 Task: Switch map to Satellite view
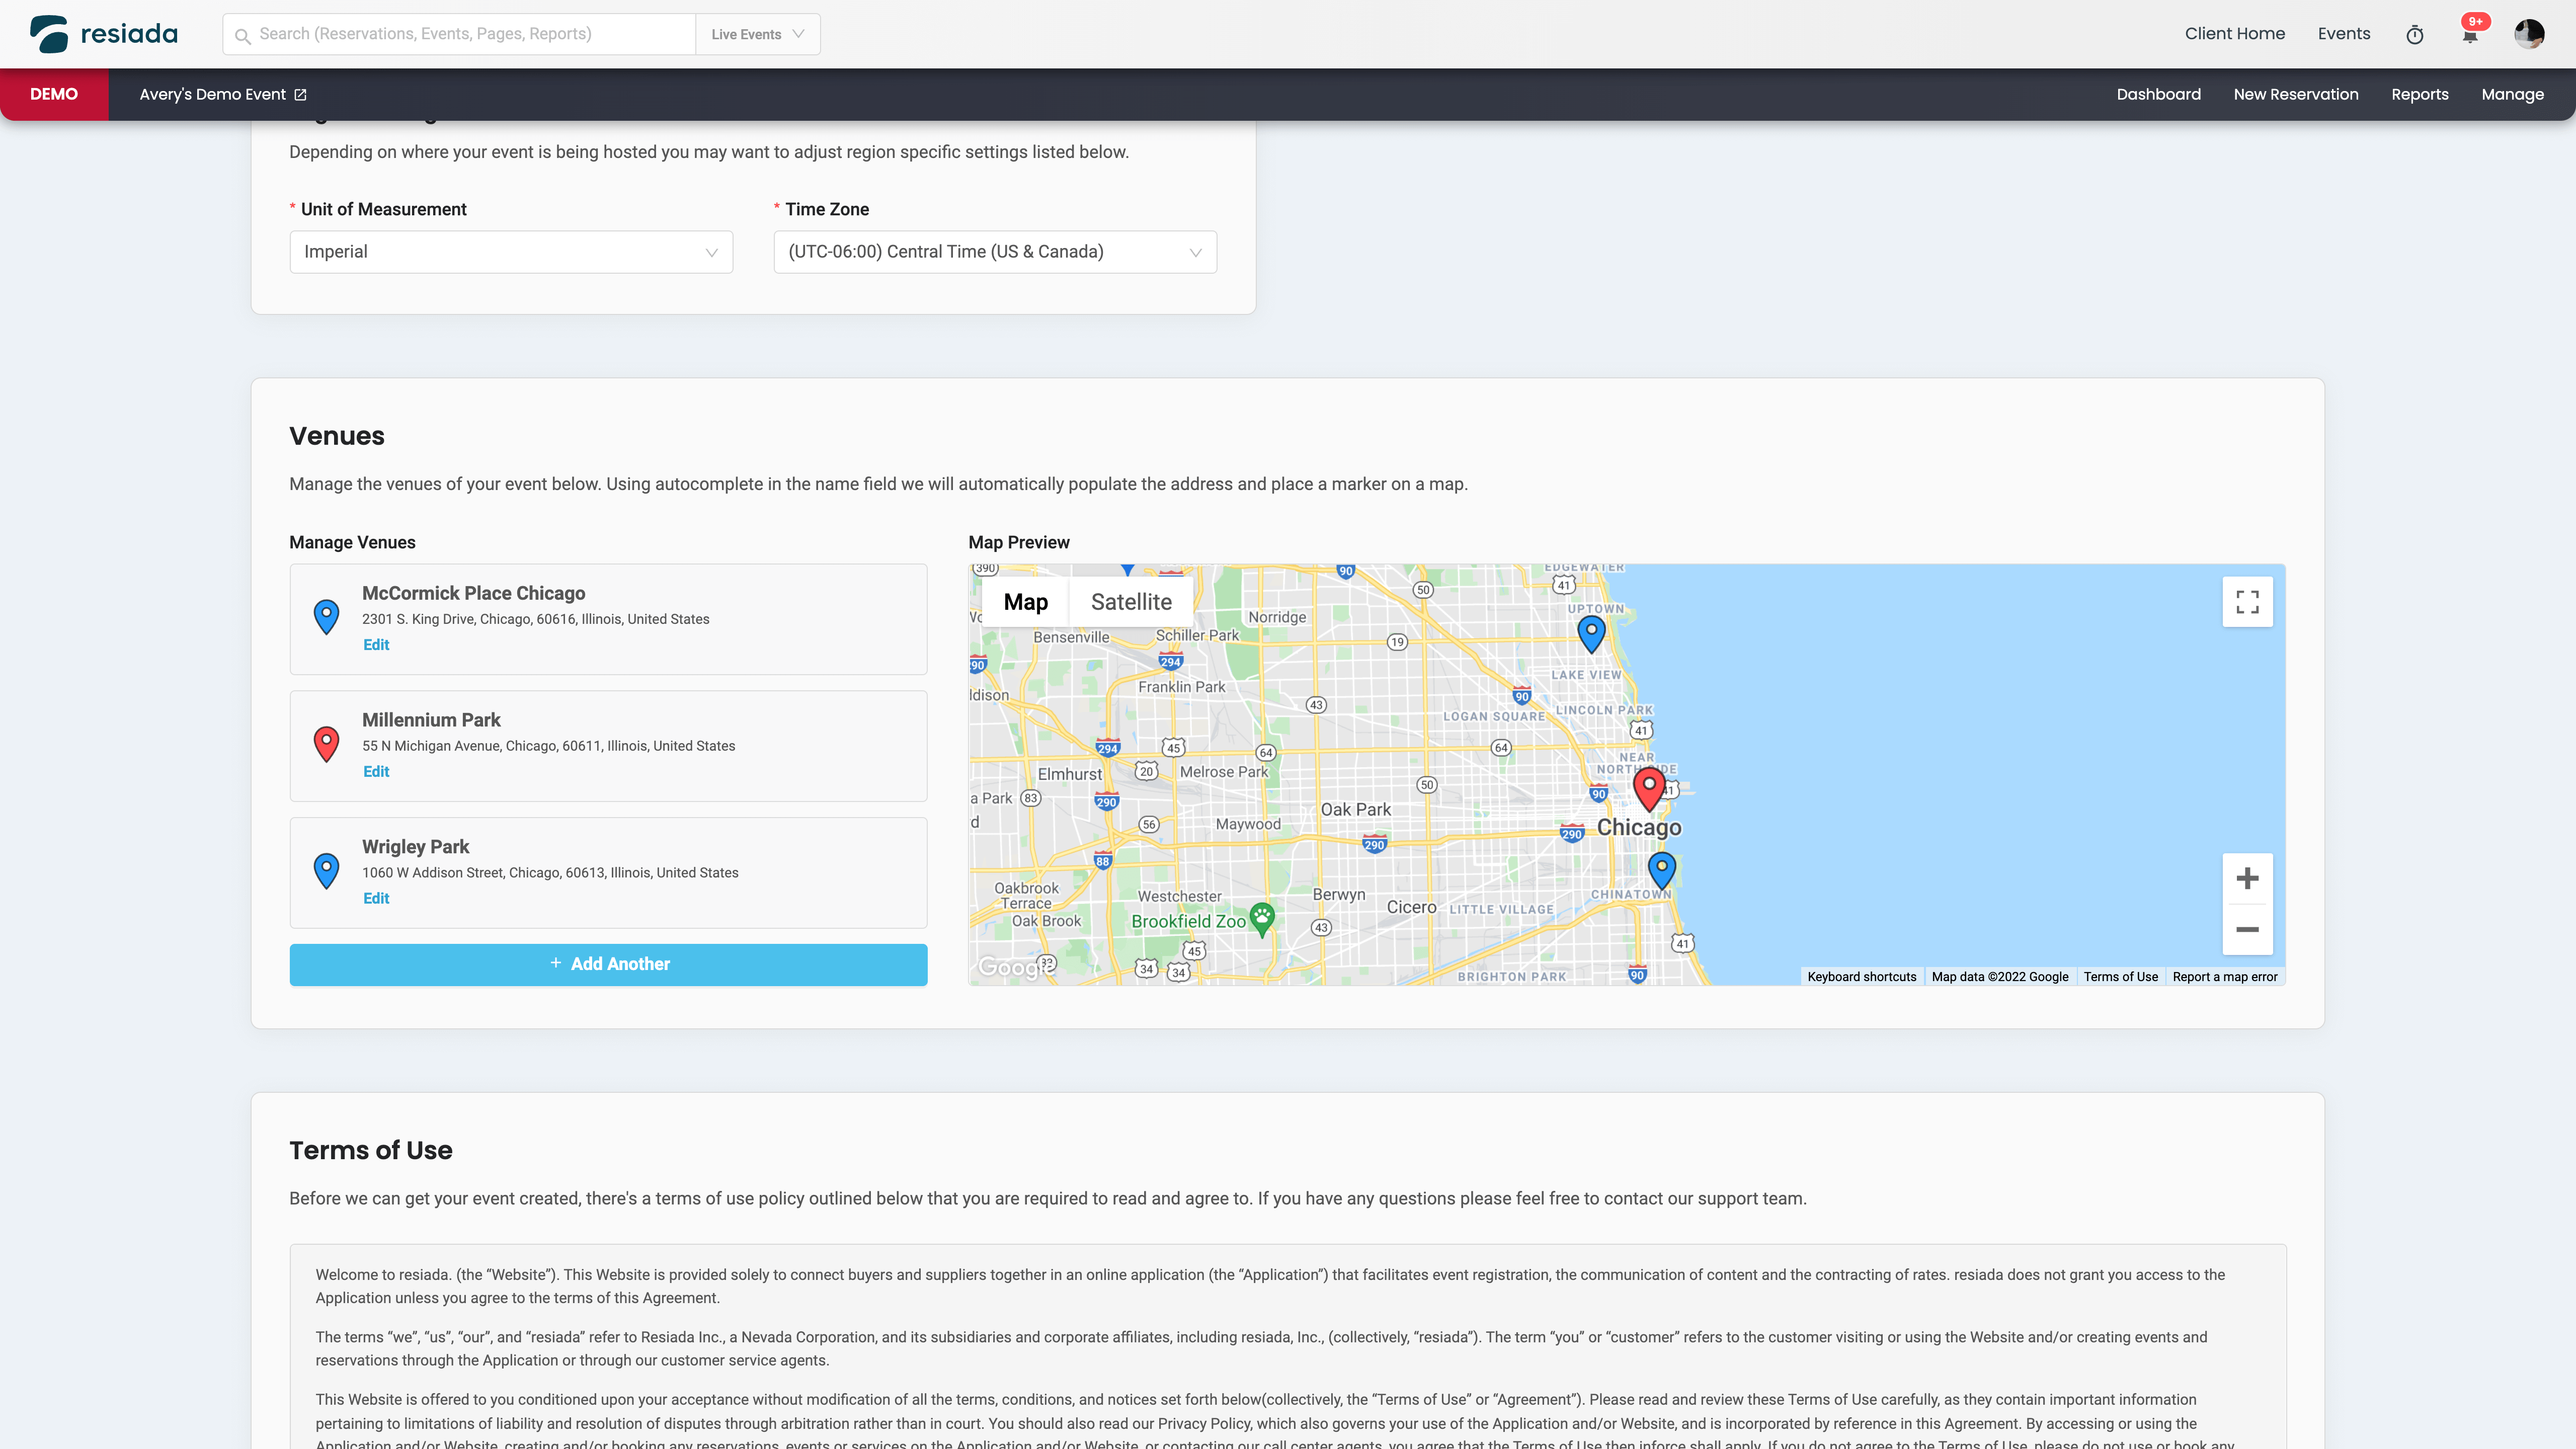point(1130,602)
